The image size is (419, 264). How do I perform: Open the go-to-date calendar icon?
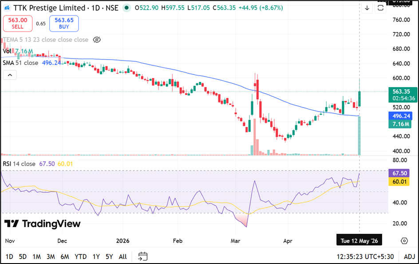click(x=142, y=256)
